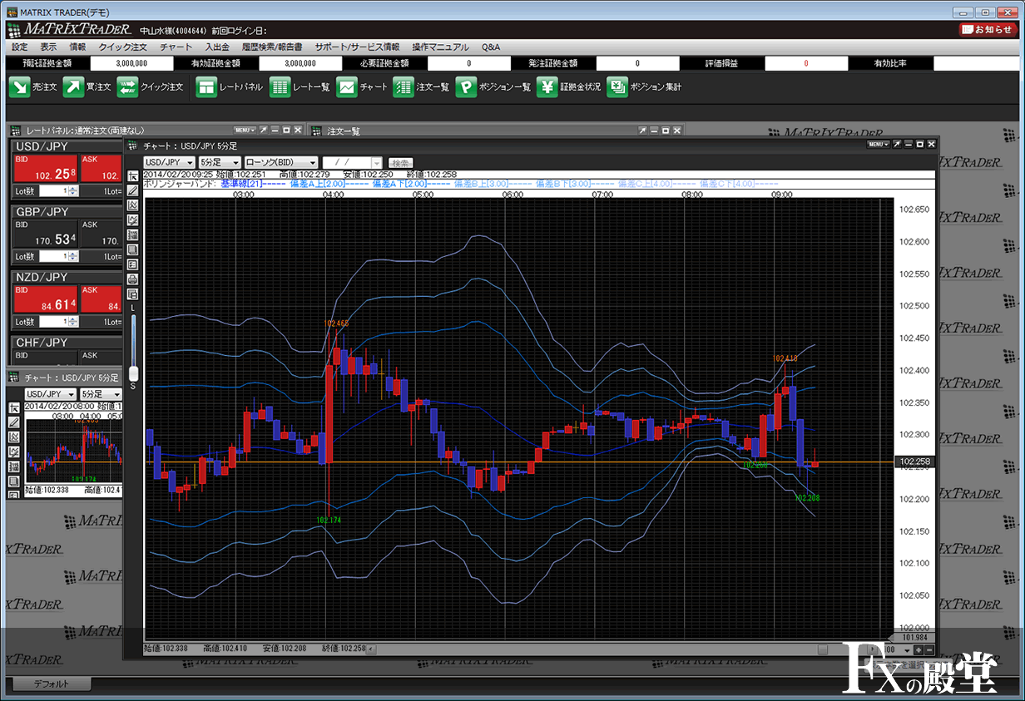This screenshot has height=701, width=1025.
Task: Click the 検索 search button in chart
Action: [x=401, y=162]
